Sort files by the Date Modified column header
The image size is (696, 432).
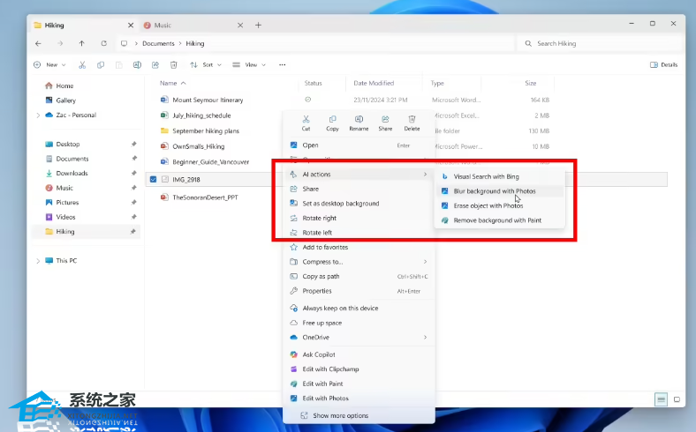pyautogui.click(x=374, y=83)
